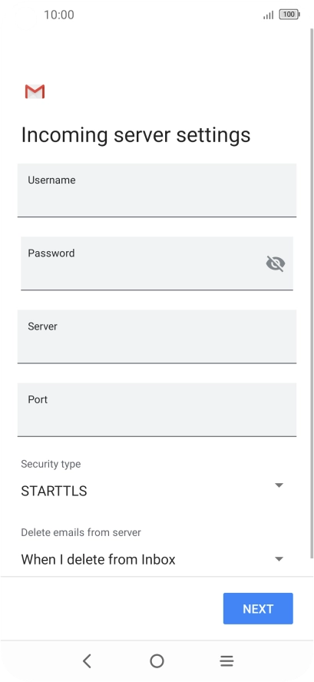
Task: Open recent apps menu icon
Action: point(226,661)
